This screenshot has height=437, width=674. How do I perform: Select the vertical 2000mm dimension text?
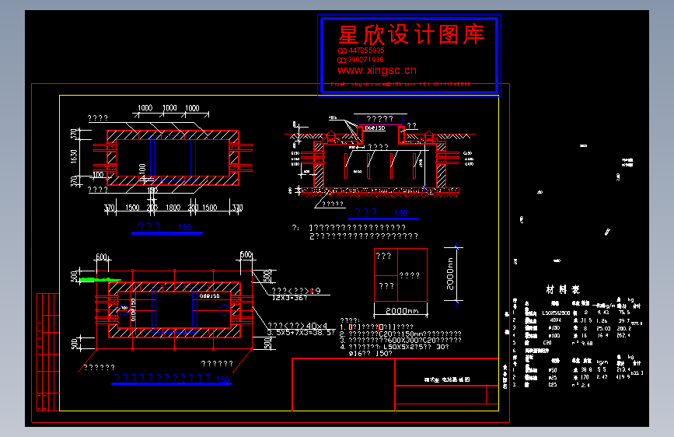(449, 274)
